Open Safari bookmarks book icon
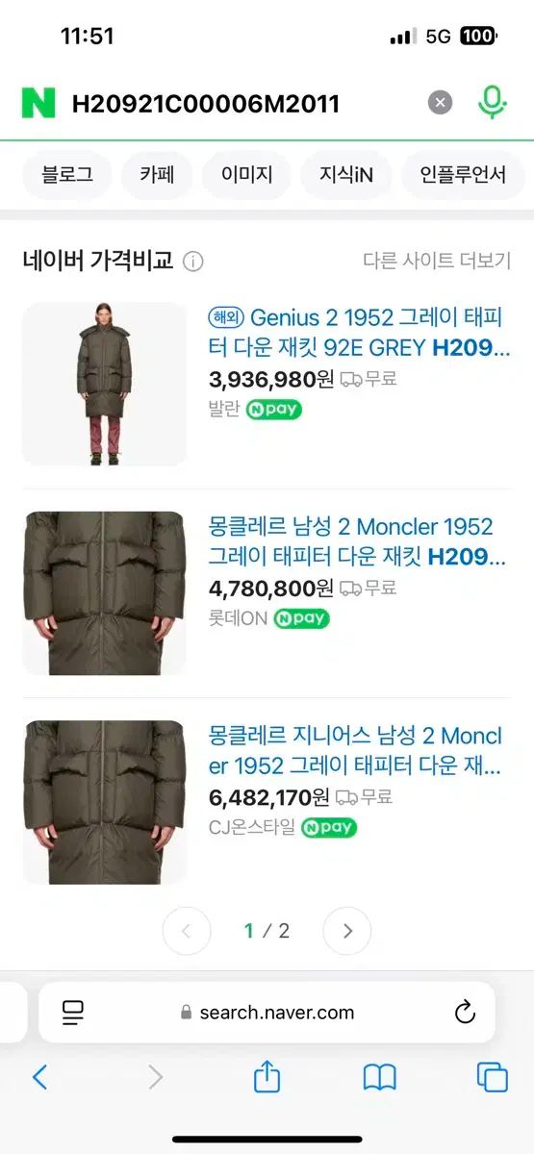The height and width of the screenshot is (1154, 534). (x=380, y=1077)
